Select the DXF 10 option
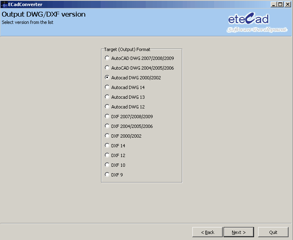This screenshot has width=293, height=240. point(107,165)
